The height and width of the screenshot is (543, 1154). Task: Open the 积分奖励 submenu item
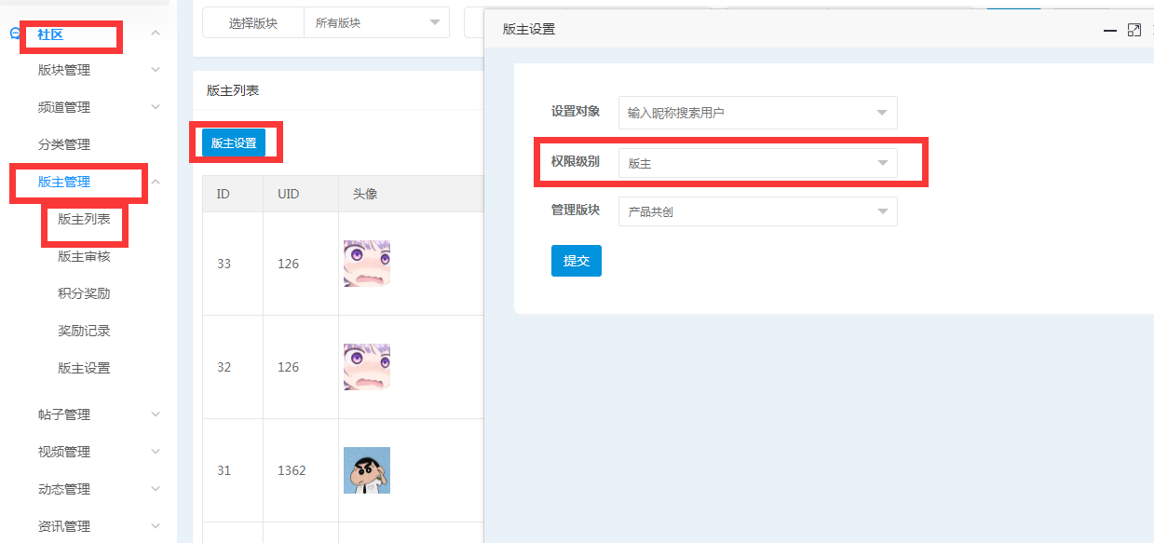click(x=84, y=293)
